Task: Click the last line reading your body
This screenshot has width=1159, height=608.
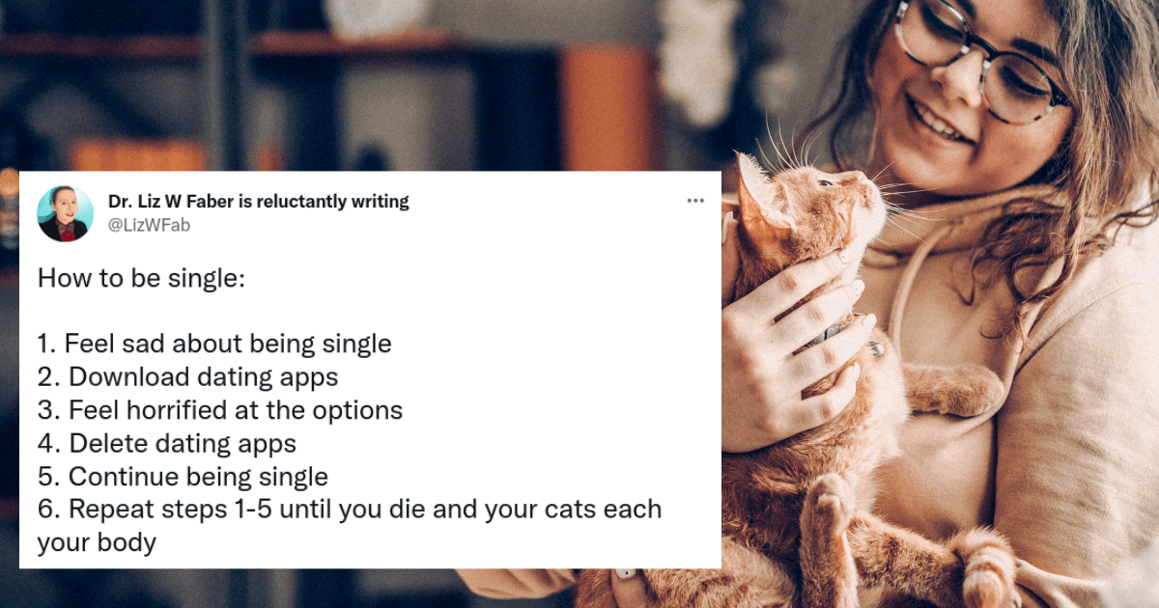Action: pos(97,543)
